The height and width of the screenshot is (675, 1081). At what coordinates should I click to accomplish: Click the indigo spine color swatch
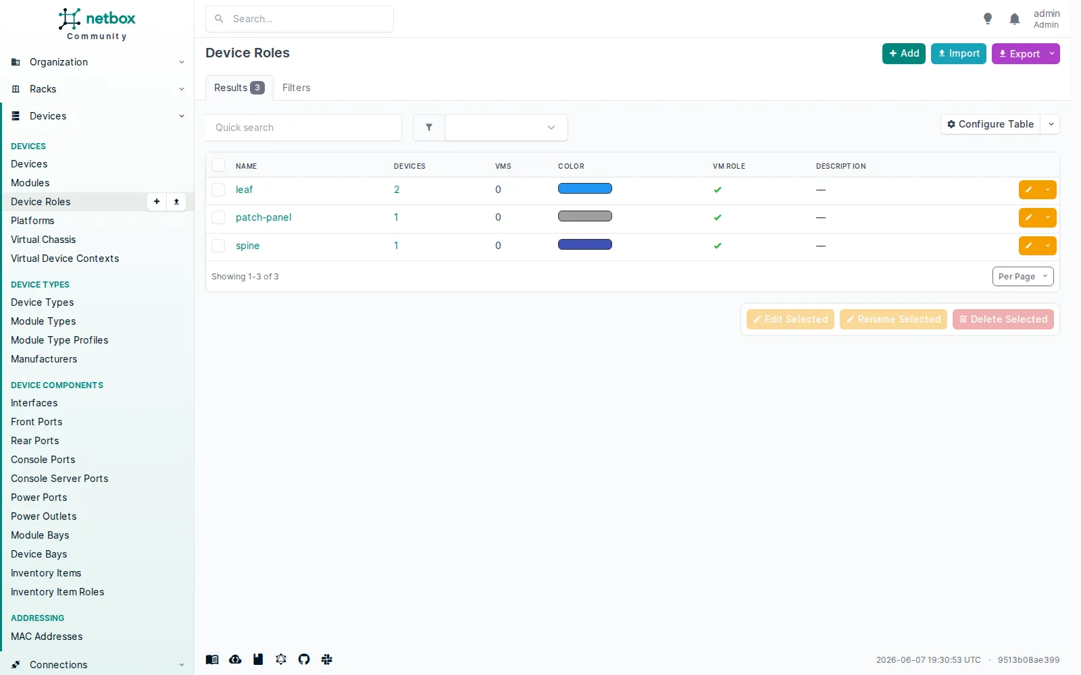pos(585,244)
